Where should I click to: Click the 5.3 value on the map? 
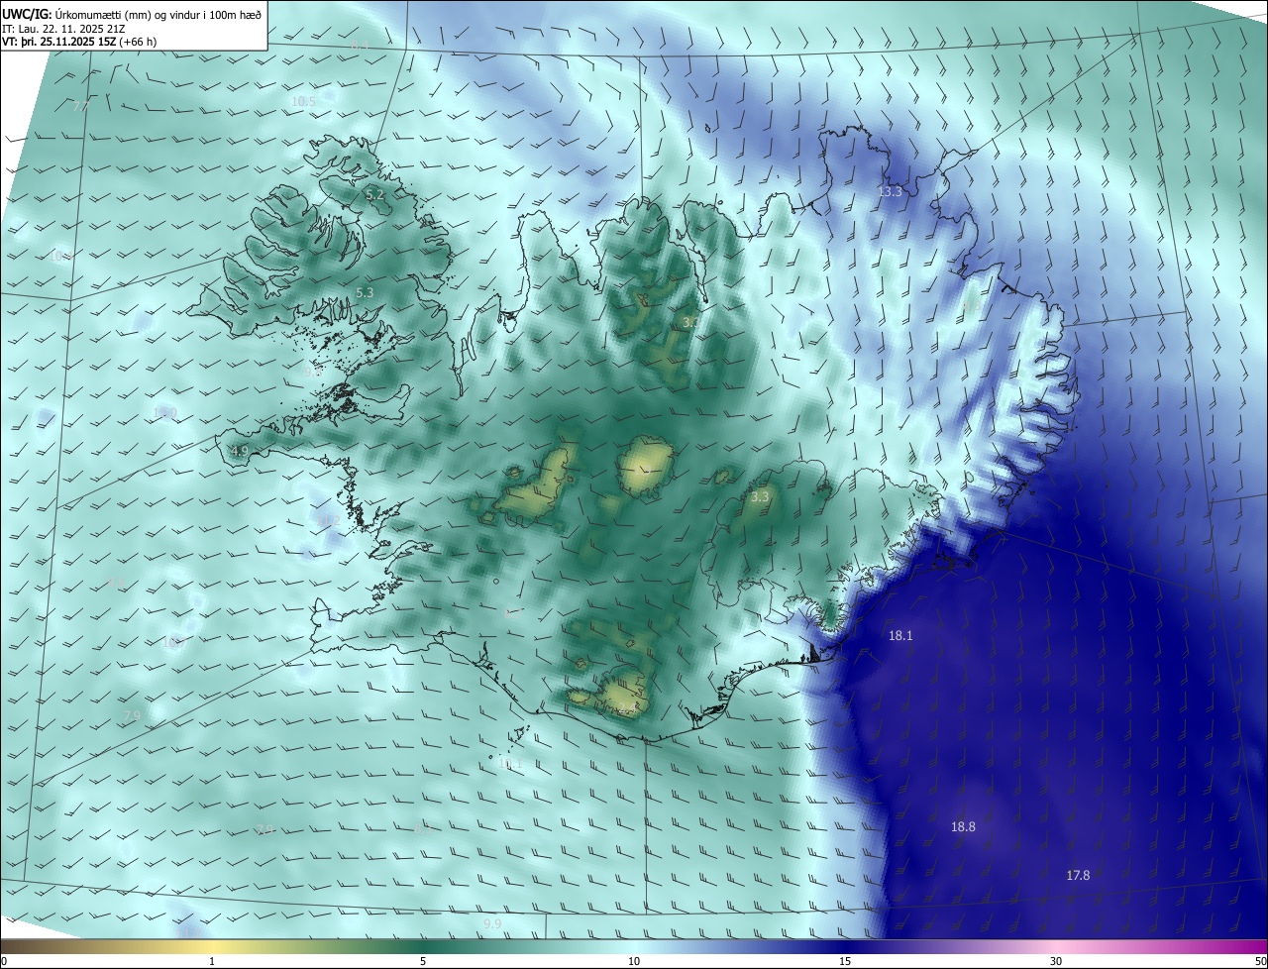pyautogui.click(x=365, y=292)
